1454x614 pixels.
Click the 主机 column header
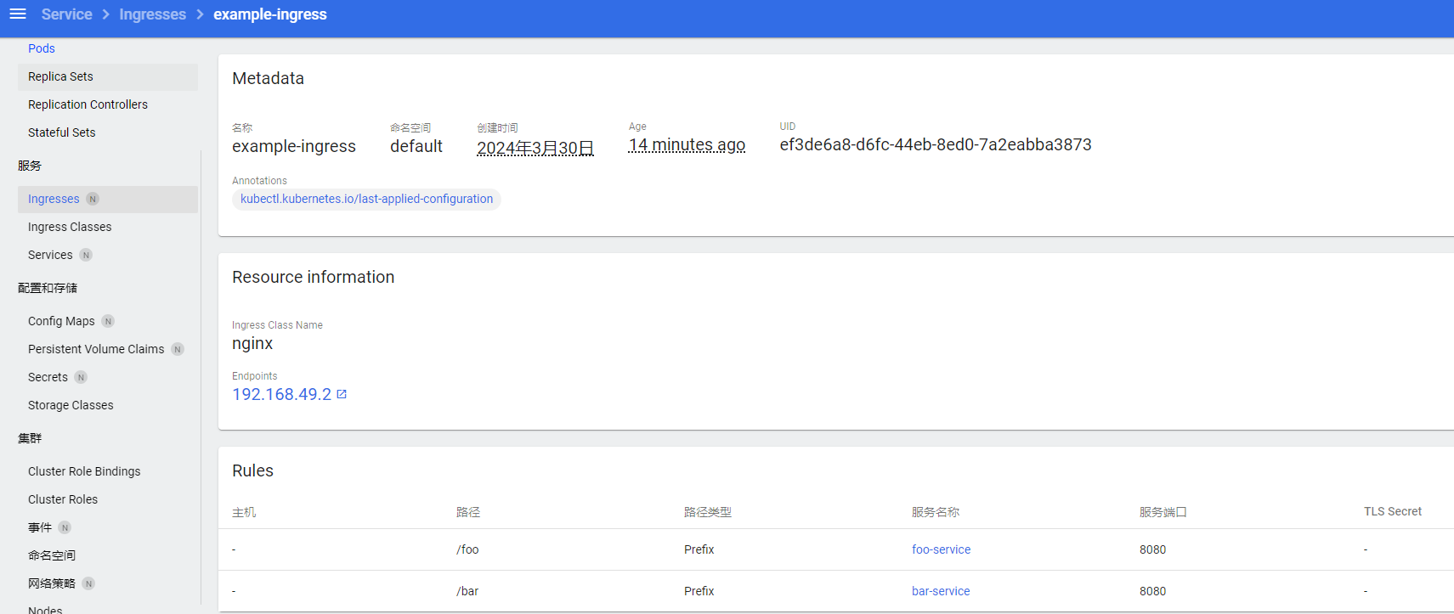[244, 512]
